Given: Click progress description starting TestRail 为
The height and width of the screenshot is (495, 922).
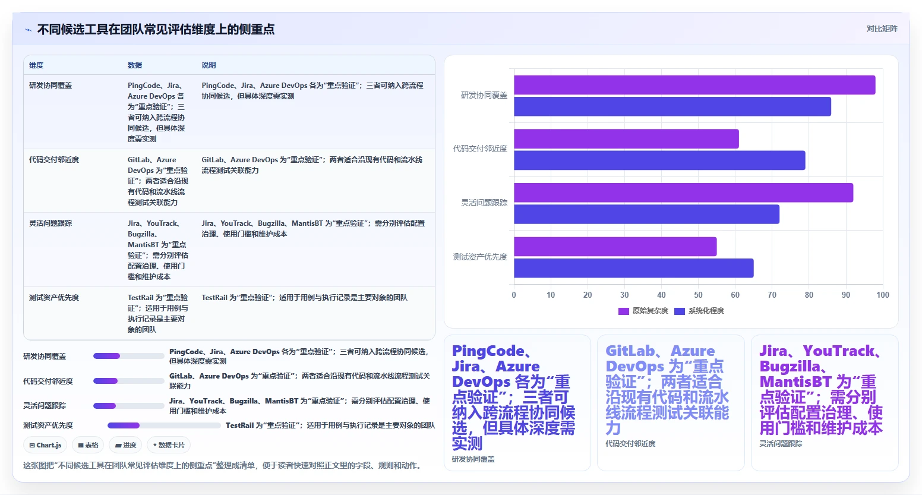Looking at the screenshot, I should pyautogui.click(x=330, y=425).
